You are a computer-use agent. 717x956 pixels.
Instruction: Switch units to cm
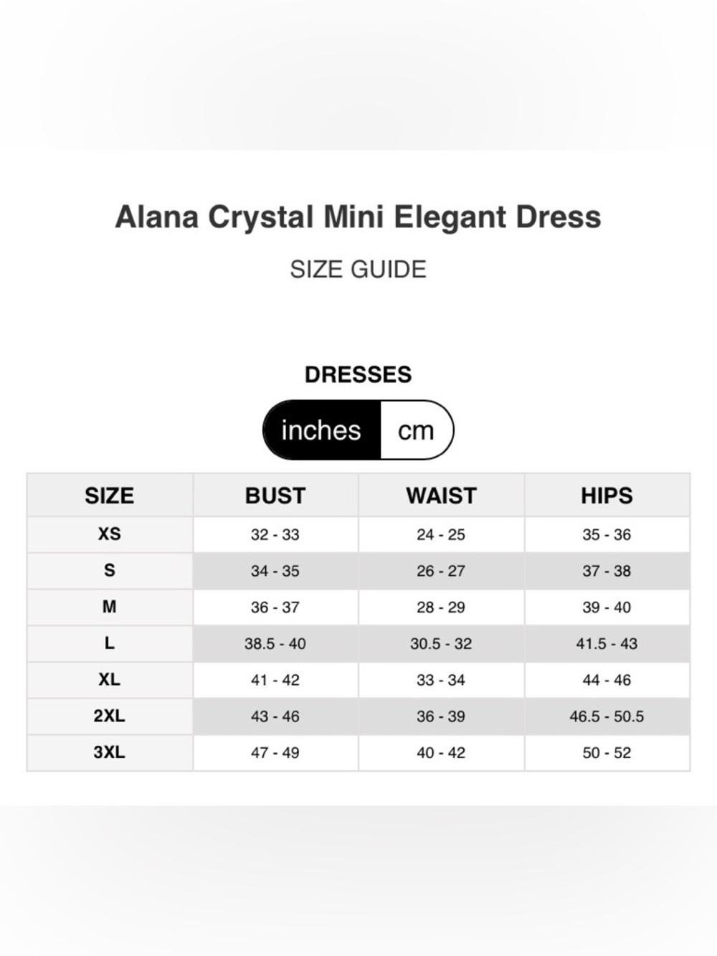click(x=417, y=430)
